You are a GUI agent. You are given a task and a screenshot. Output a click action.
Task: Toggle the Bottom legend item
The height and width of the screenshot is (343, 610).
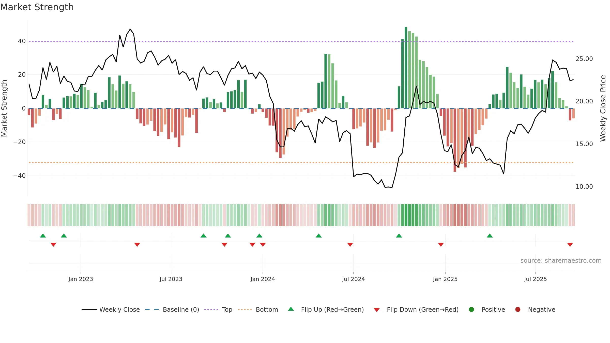point(258,309)
